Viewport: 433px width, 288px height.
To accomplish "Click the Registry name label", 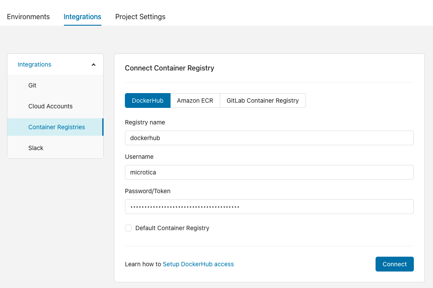I will [145, 122].
